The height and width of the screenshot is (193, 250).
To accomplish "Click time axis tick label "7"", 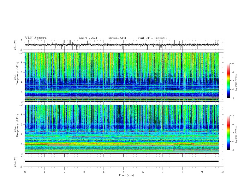I will click(163, 172).
